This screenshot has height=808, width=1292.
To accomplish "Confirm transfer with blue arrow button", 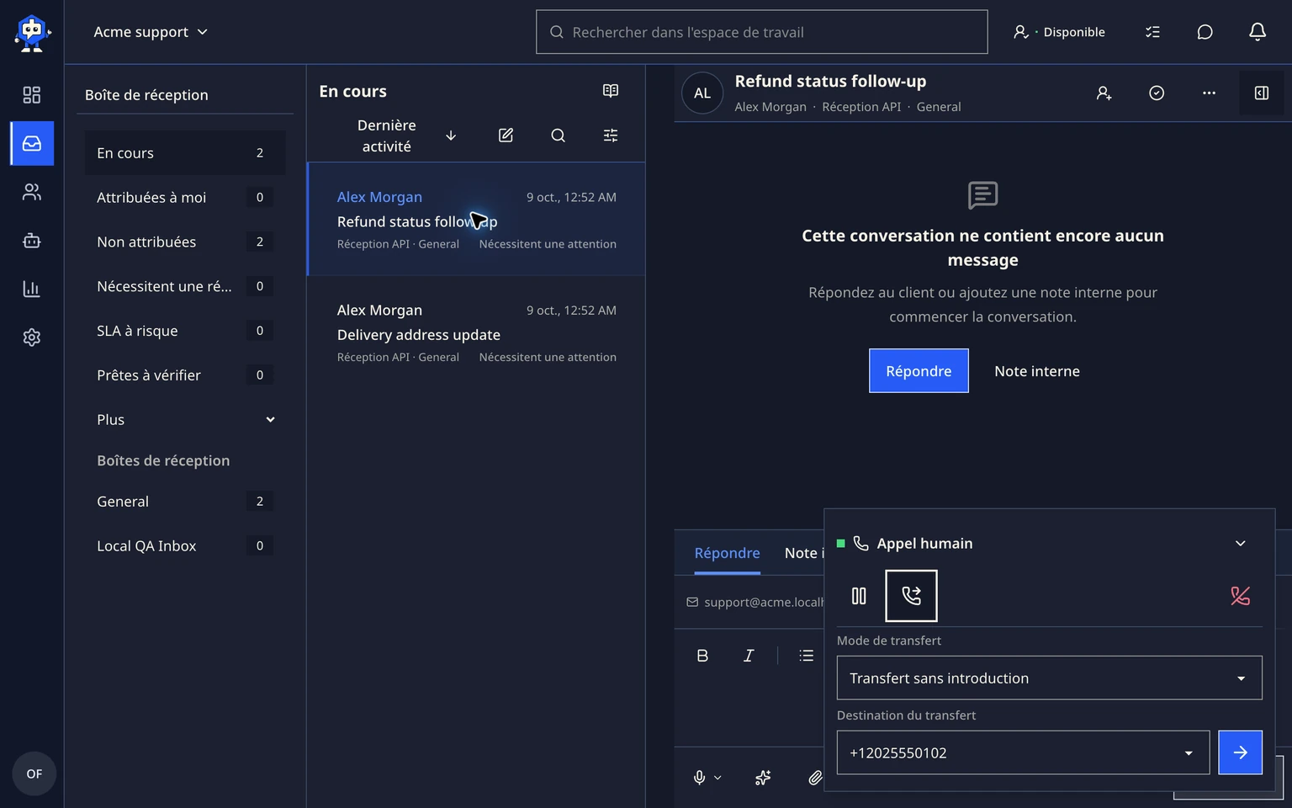I will click(x=1240, y=752).
